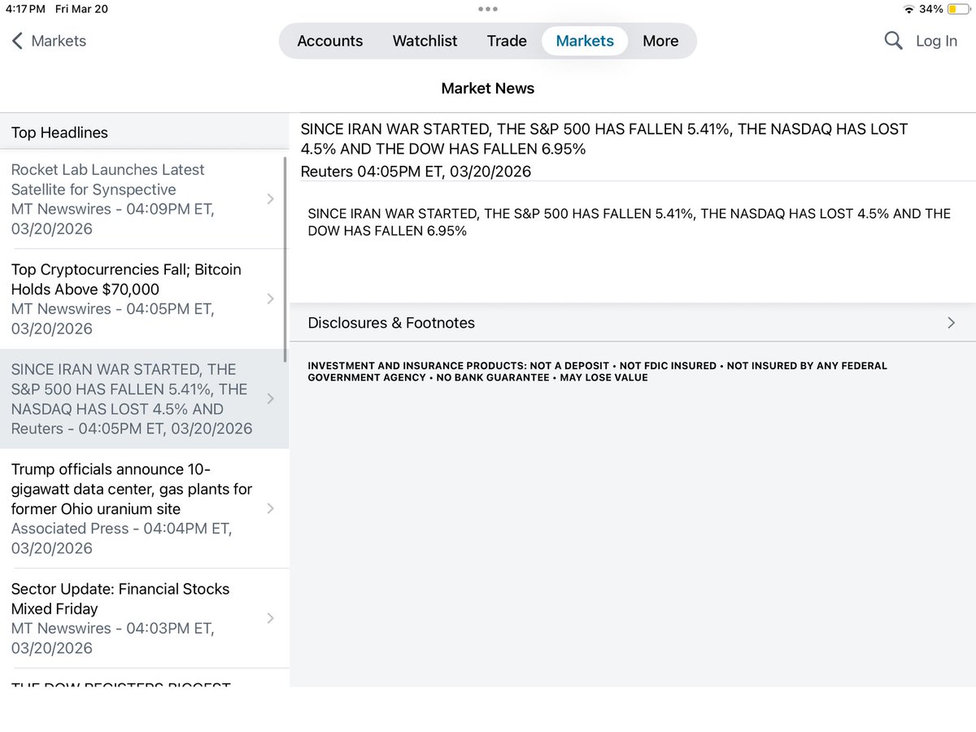Open Sector Update Financial Stocks headline
The width and height of the screenshot is (976, 732).
pyautogui.click(x=144, y=618)
